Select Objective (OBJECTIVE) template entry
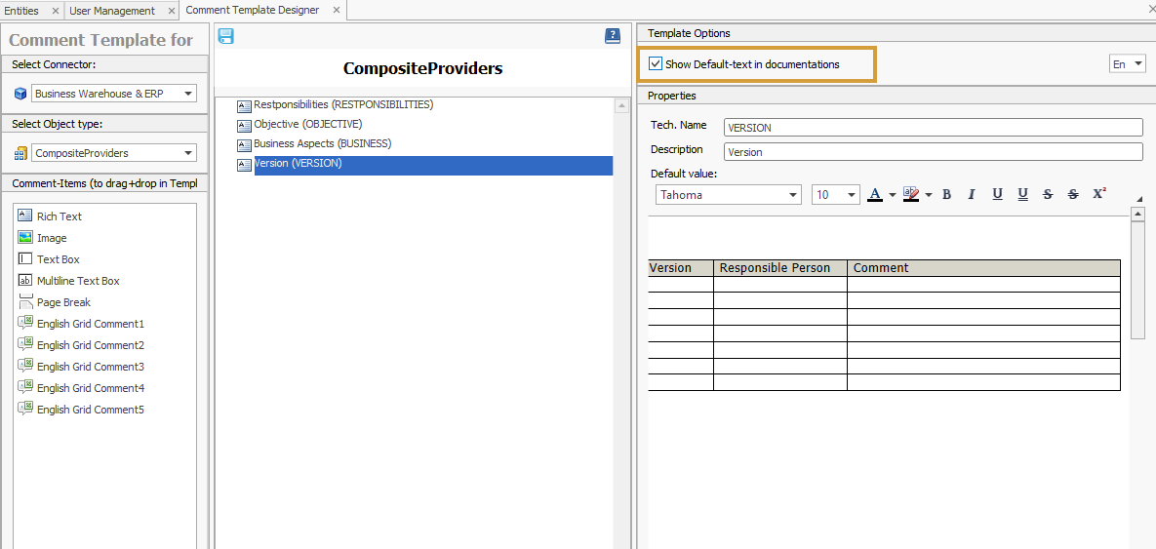The height and width of the screenshot is (549, 1156). point(307,124)
